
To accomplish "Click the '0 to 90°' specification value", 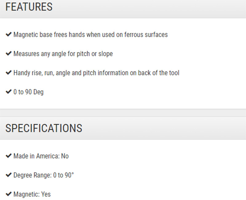I will pyautogui.click(x=64, y=175).
